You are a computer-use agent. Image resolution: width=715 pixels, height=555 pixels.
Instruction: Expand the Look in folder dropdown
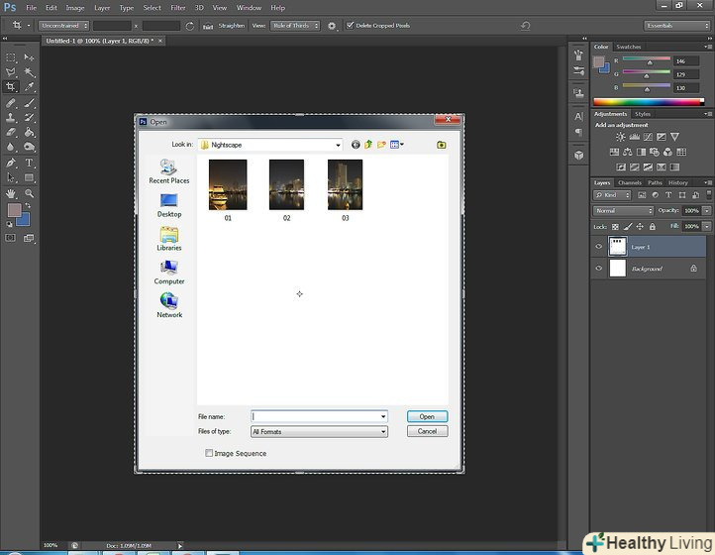coord(337,145)
